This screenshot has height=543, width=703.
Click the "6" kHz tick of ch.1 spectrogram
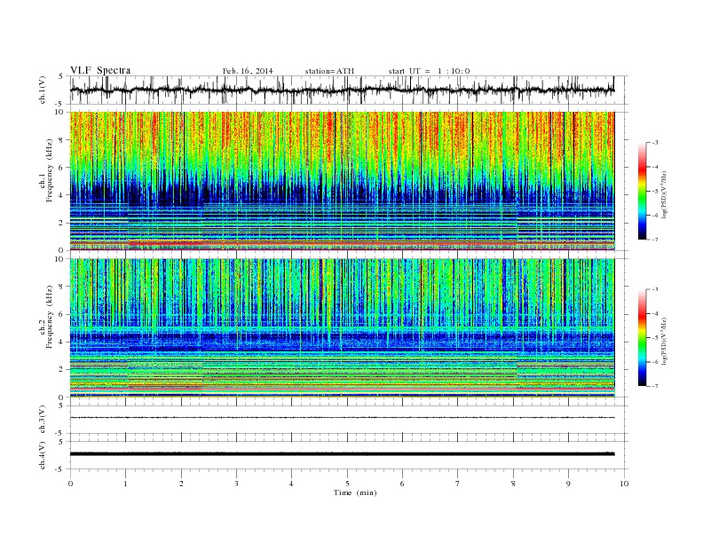[62, 168]
